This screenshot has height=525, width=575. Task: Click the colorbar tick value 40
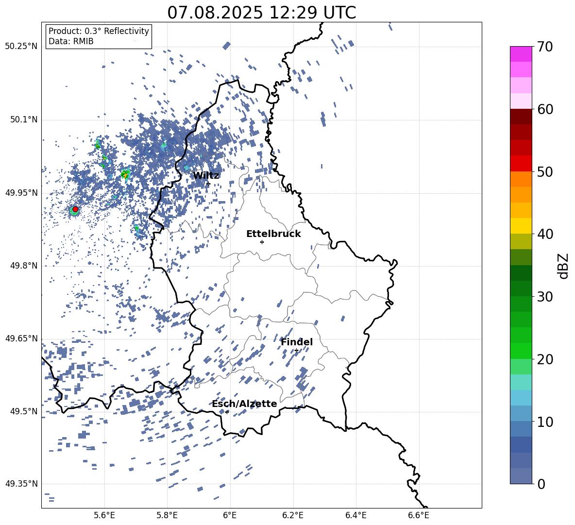coord(545,234)
